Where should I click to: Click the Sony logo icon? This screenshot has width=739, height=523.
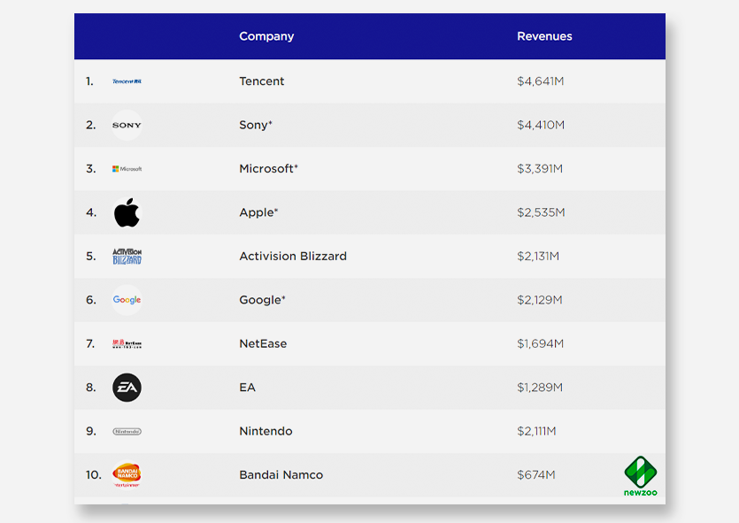pos(127,125)
